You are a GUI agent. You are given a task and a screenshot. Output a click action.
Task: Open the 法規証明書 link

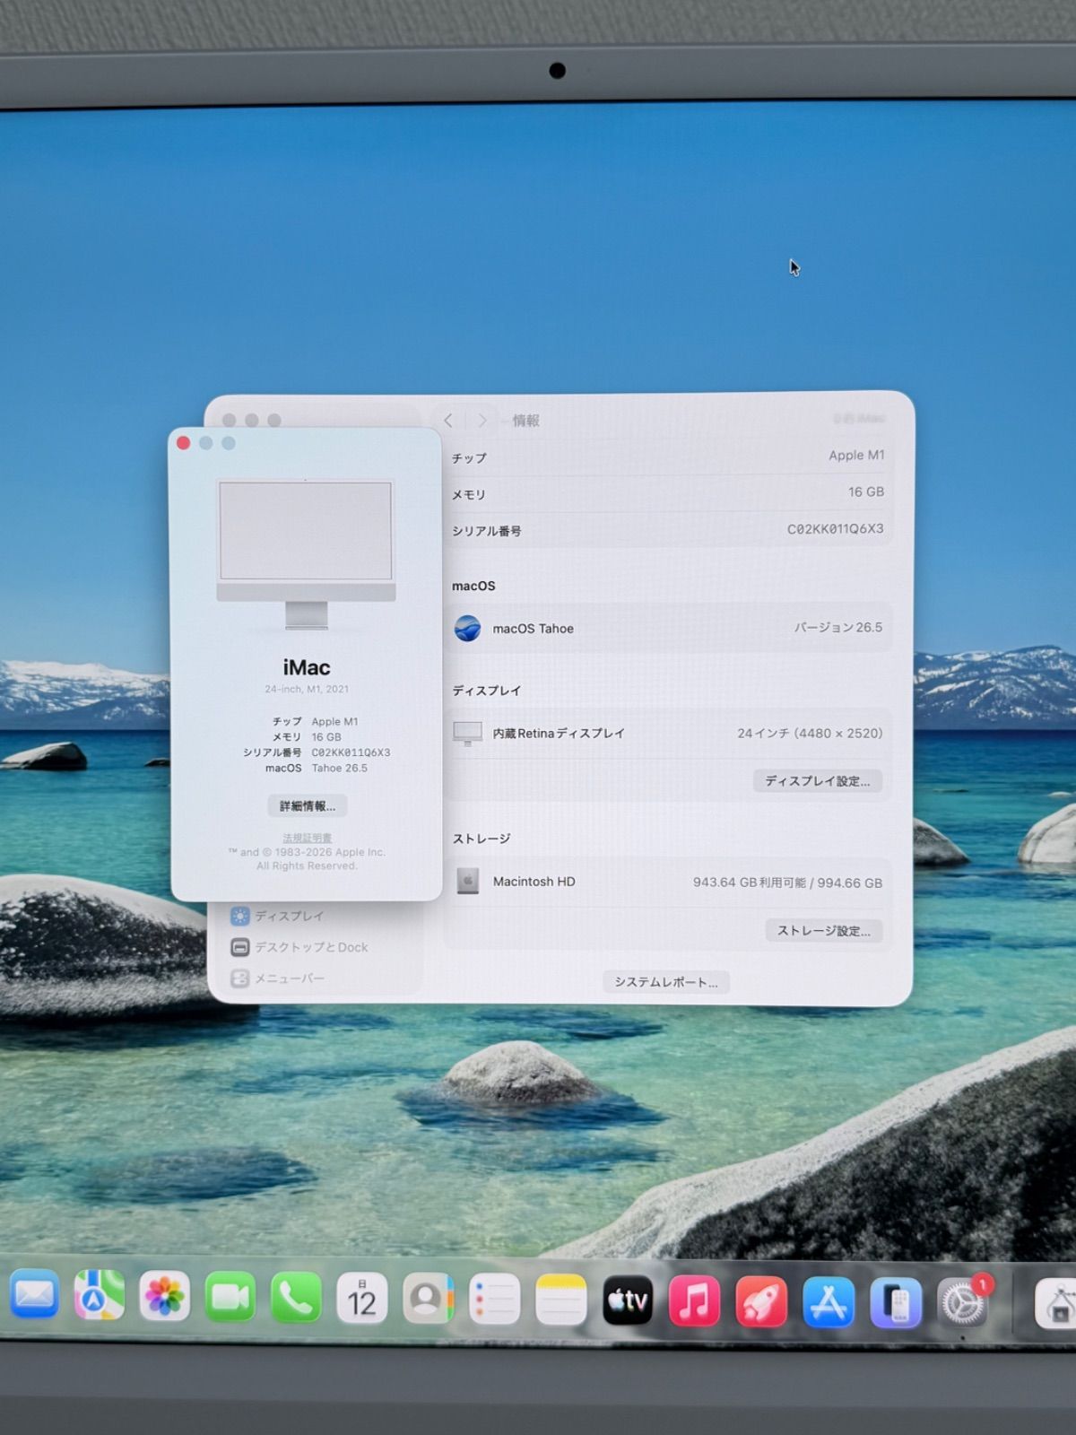308,838
